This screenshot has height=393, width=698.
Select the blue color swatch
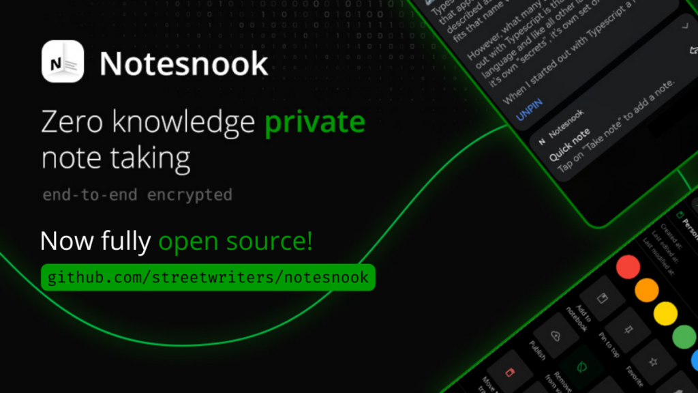(x=695, y=359)
